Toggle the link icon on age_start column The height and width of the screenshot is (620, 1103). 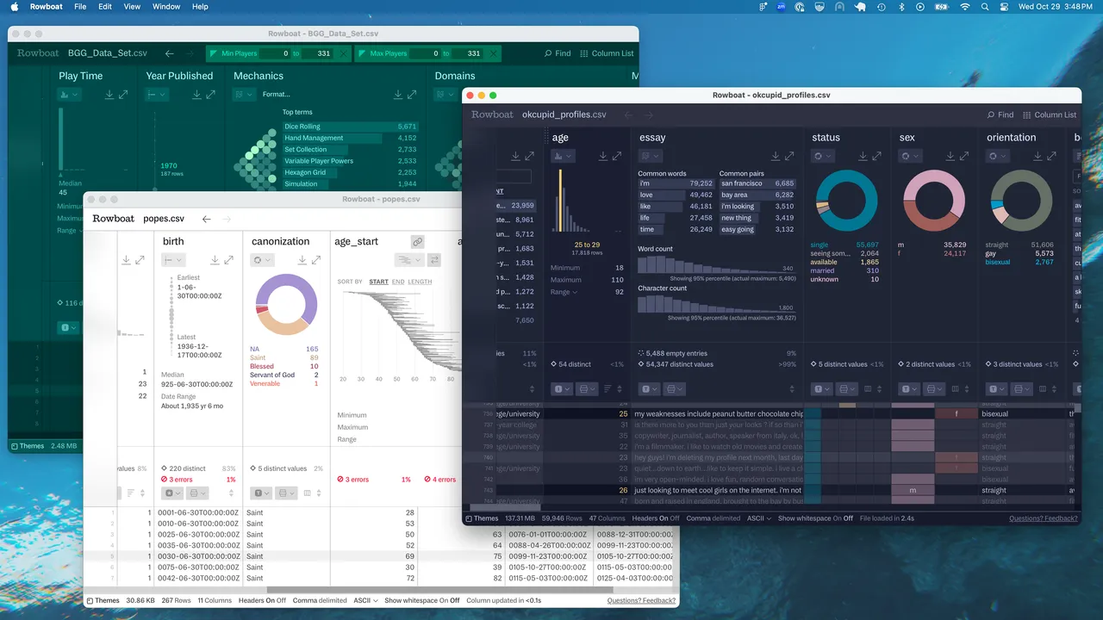(418, 242)
